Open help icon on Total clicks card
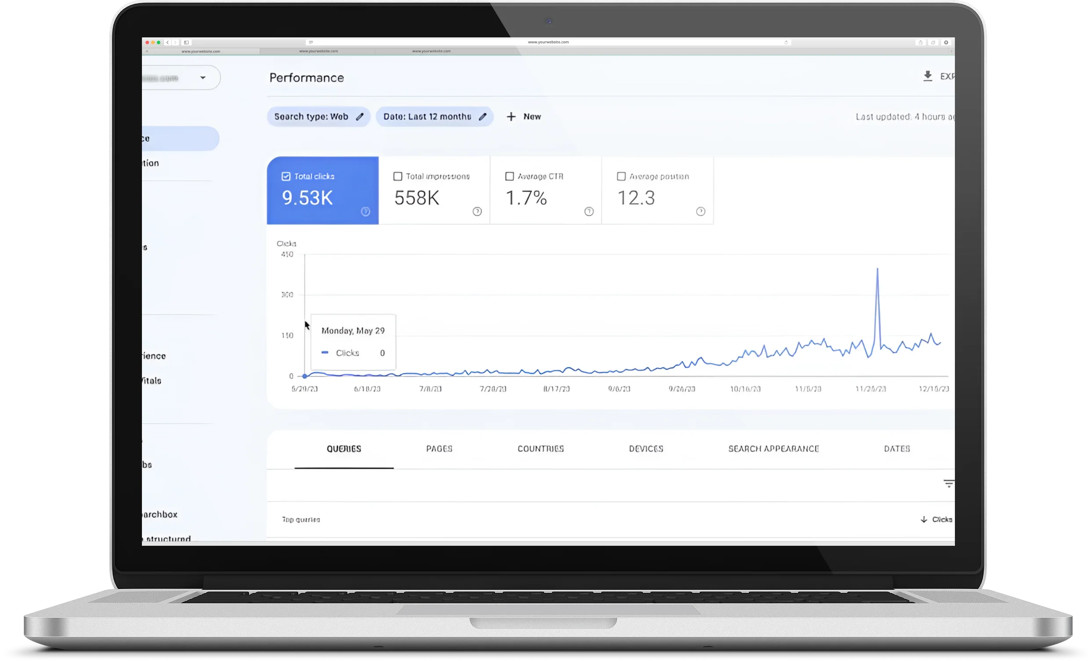 (365, 212)
